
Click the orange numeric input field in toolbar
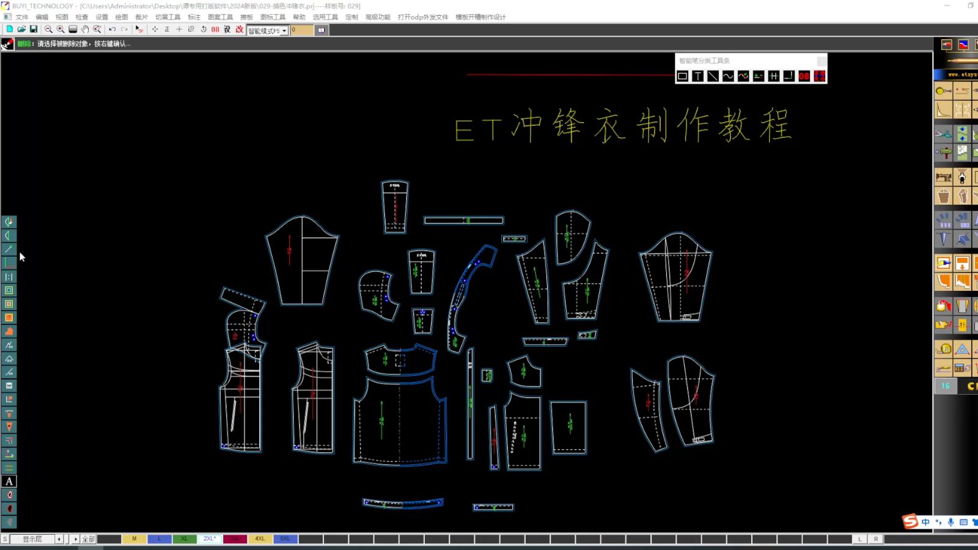pos(301,30)
